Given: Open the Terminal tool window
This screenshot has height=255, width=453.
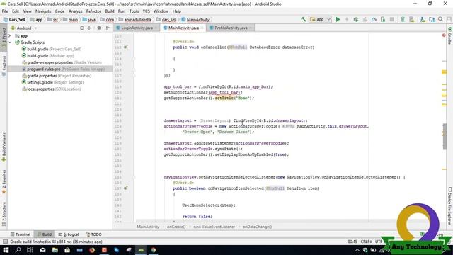Looking at the screenshot, I should [x=21, y=234].
